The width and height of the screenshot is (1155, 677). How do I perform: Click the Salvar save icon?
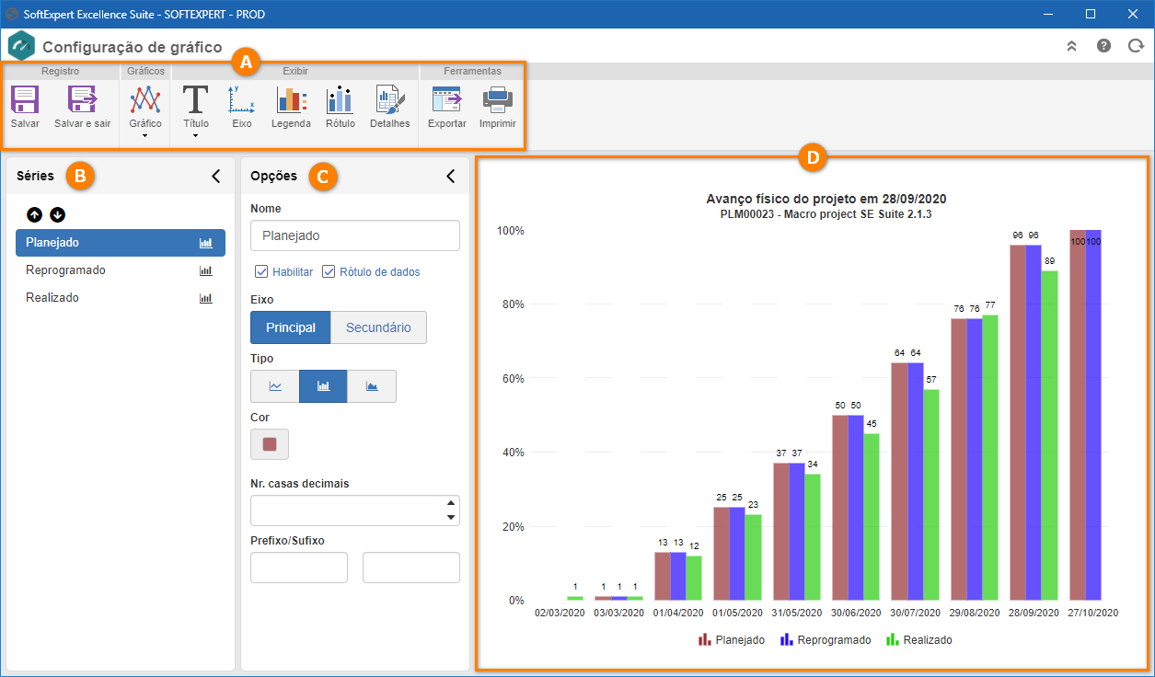[x=25, y=99]
